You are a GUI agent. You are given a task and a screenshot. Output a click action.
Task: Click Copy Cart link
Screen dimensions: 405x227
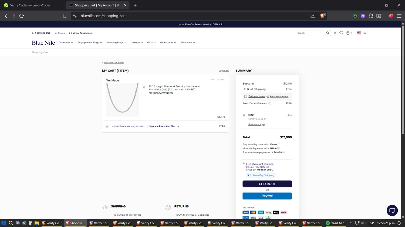coord(224,71)
